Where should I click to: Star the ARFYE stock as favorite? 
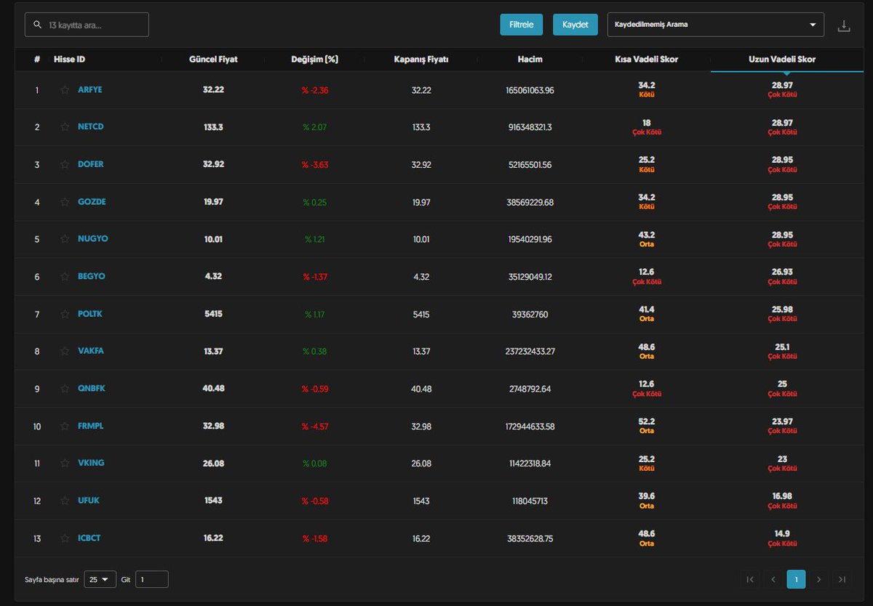tap(65, 90)
